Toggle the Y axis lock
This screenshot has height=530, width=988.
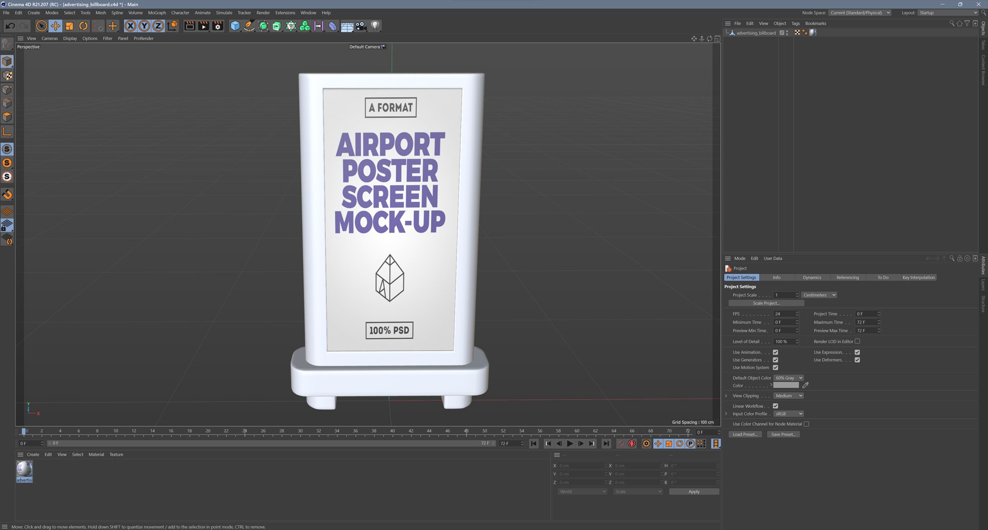(145, 26)
